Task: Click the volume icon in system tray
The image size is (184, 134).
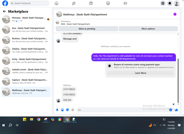Action: [x=164, y=125]
